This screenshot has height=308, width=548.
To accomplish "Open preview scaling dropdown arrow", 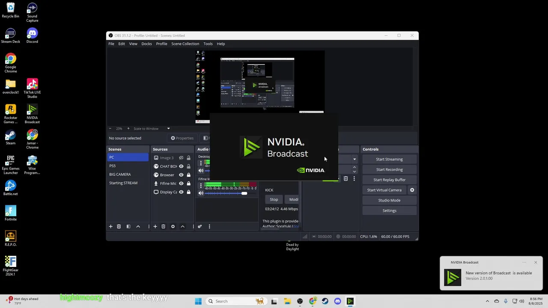I will 168,128.
